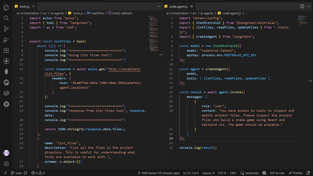This screenshot has width=313, height=176.
Task: Start the server with Go Live
Action: pyautogui.click(x=278, y=173)
